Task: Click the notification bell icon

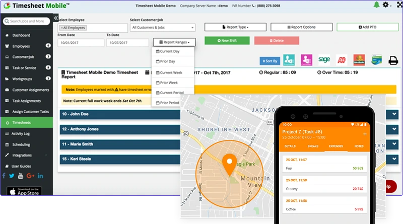Action: [376, 5]
